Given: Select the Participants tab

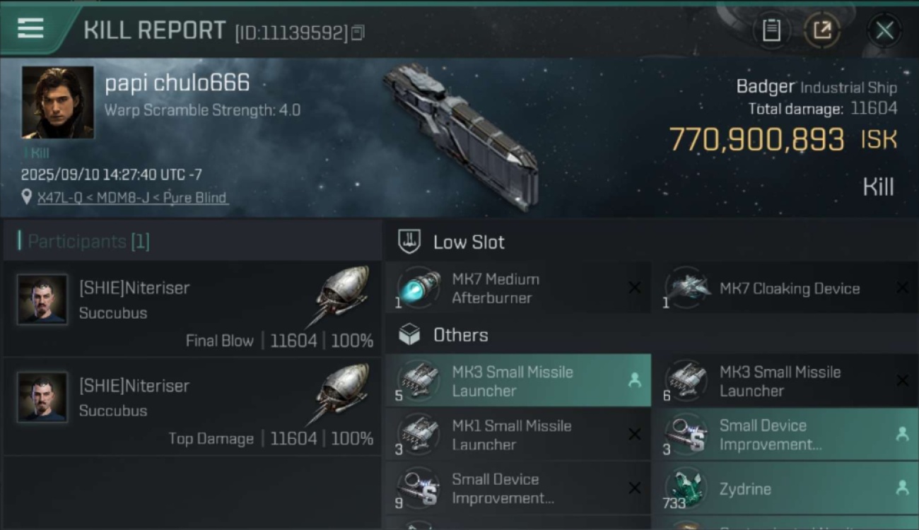Looking at the screenshot, I should [x=88, y=242].
